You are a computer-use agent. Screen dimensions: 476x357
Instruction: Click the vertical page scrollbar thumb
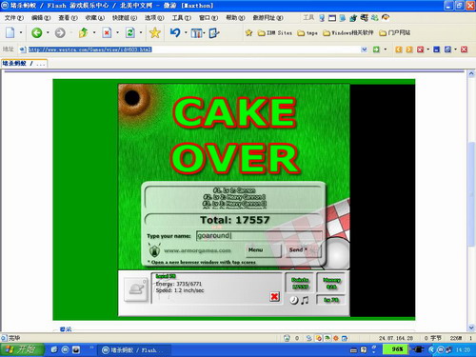click(x=471, y=194)
